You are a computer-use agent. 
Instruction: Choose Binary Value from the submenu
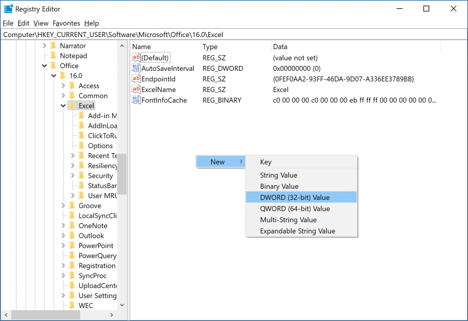point(301,186)
